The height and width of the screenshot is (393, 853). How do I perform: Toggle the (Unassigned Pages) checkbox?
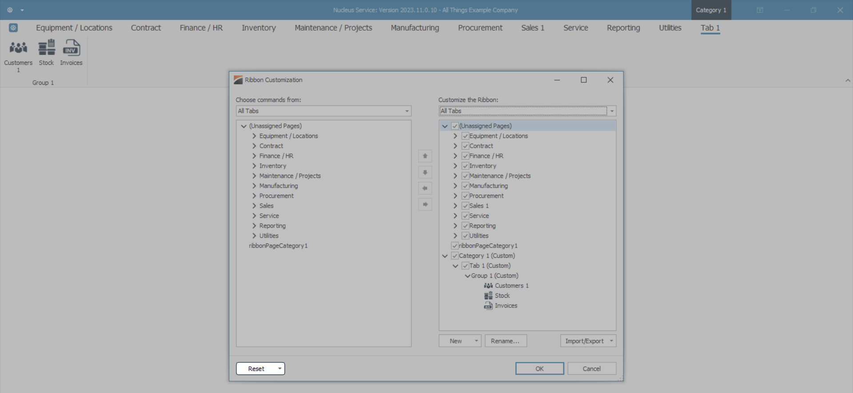(454, 126)
